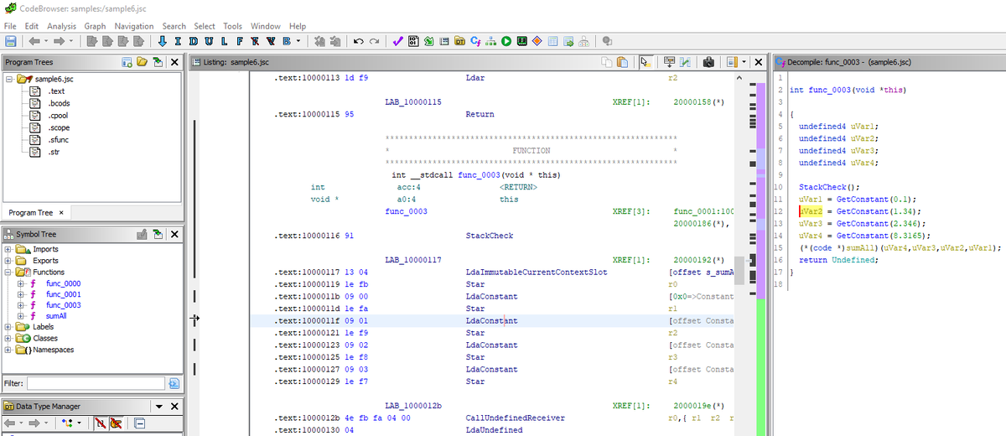
Task: Toggle the mouse hover mode cursor icon in Listing
Action: coord(646,62)
